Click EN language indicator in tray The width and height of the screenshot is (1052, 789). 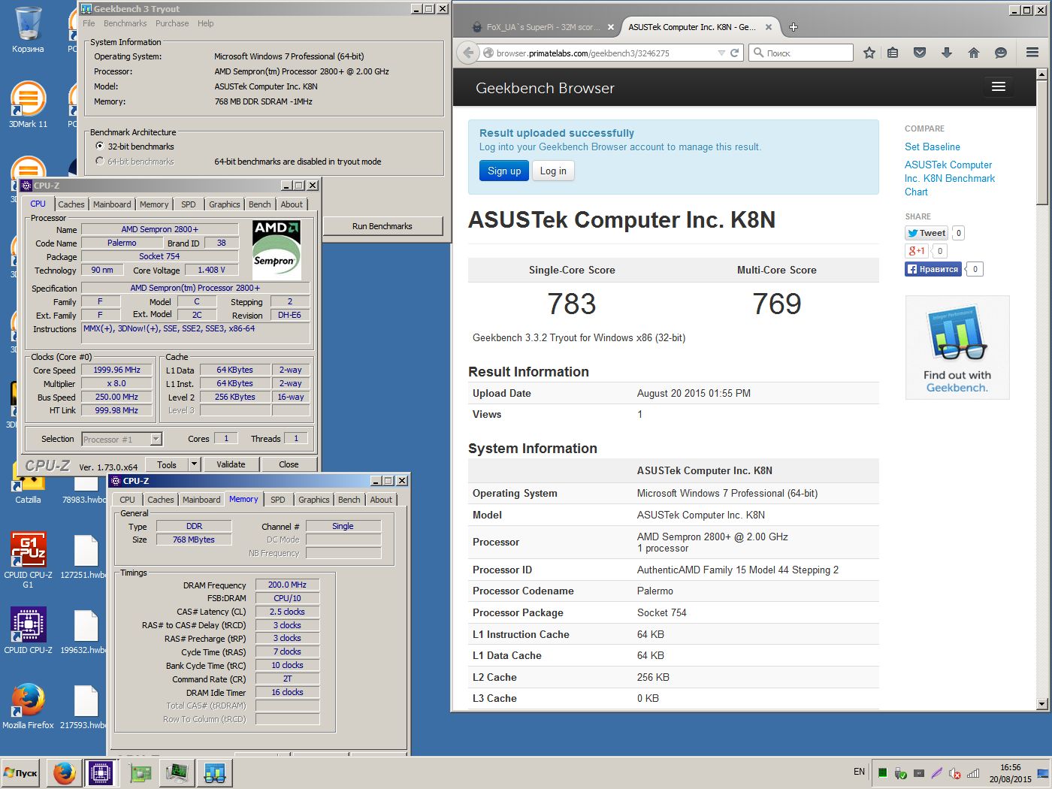859,772
